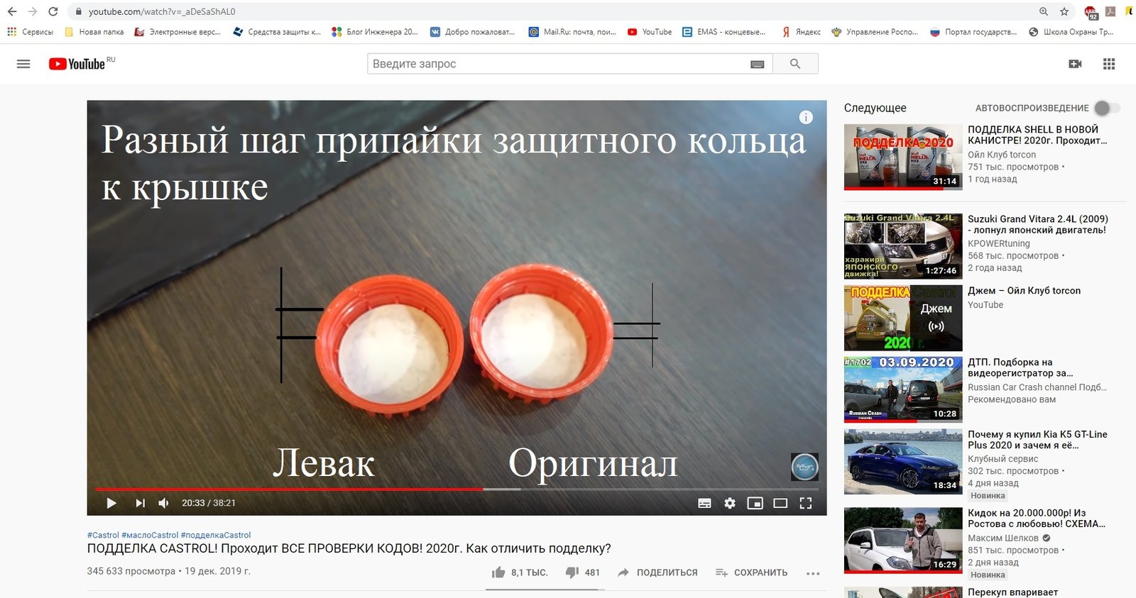Go to the YouTube home logo
Screen dimensions: 1136x598
[x=77, y=64]
